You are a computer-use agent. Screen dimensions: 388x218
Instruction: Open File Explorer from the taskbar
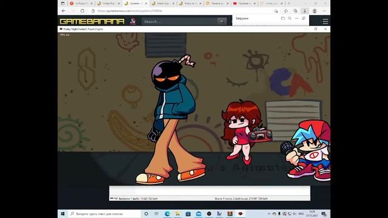(x=178, y=214)
